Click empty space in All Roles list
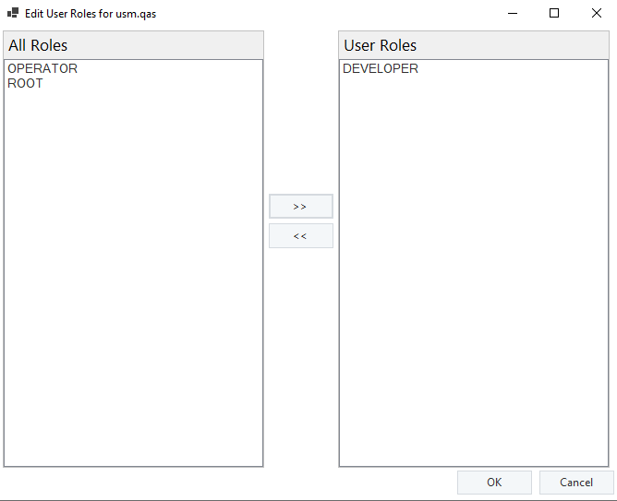The image size is (617, 501). 133,277
